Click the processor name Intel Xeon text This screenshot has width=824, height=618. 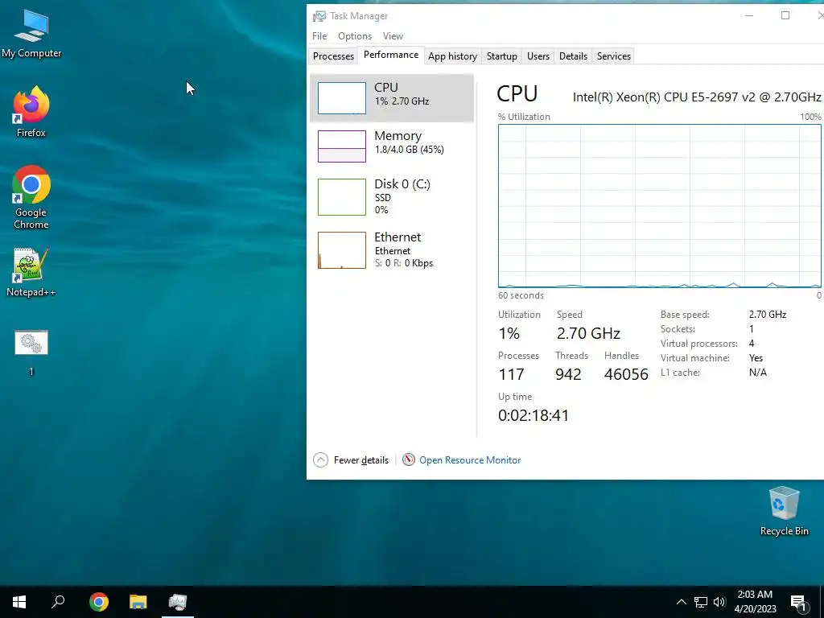point(697,97)
